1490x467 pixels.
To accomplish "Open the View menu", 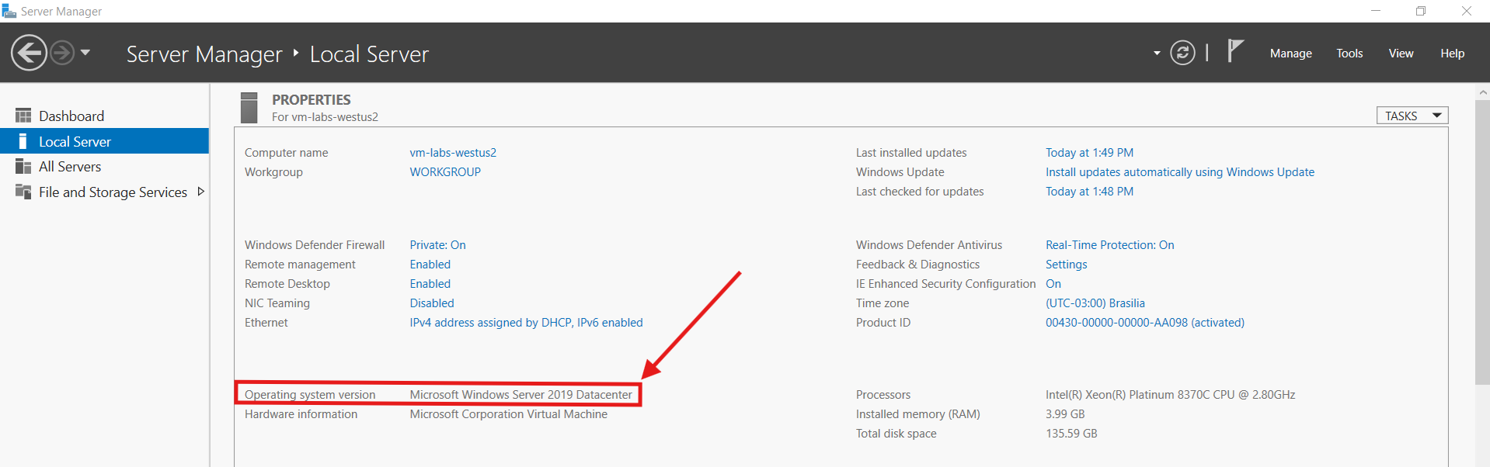I will click(1401, 54).
